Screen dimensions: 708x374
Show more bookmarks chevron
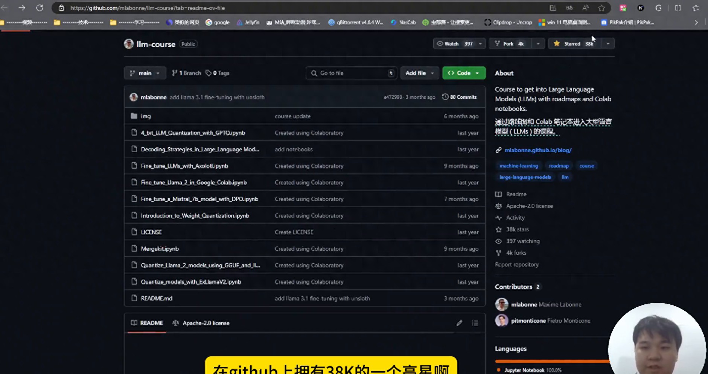tap(696, 23)
